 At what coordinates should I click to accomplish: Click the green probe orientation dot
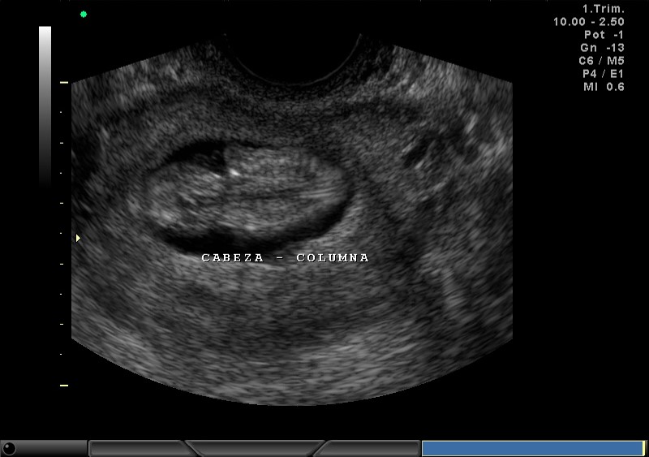pos(83,14)
